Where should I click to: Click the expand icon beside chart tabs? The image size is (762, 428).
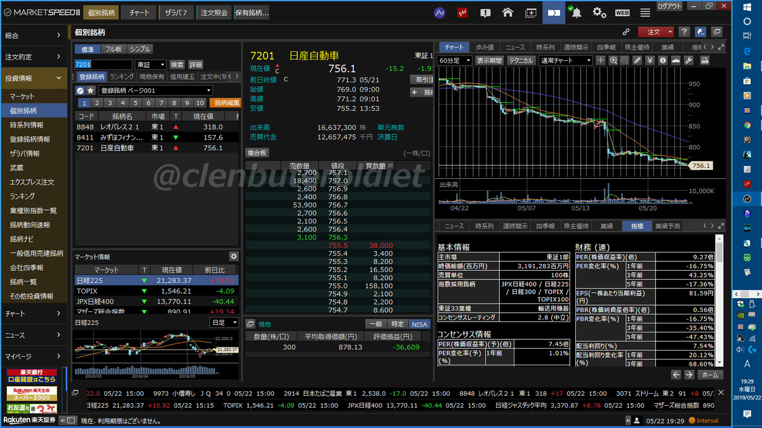[x=719, y=47]
